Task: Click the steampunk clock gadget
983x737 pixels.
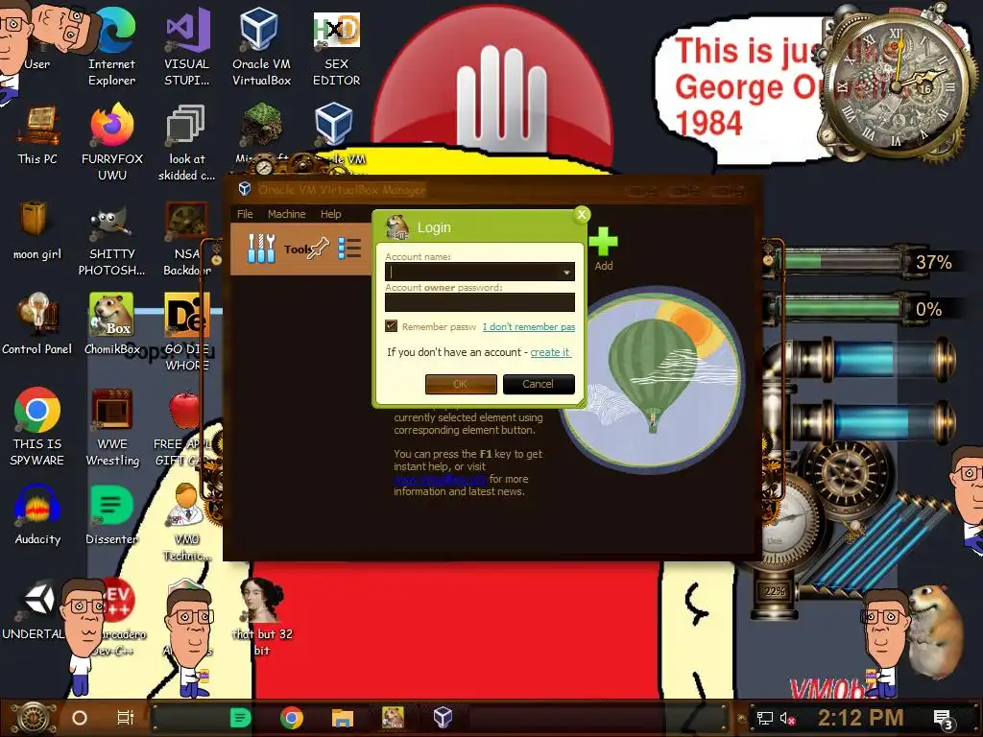Action: (x=897, y=87)
